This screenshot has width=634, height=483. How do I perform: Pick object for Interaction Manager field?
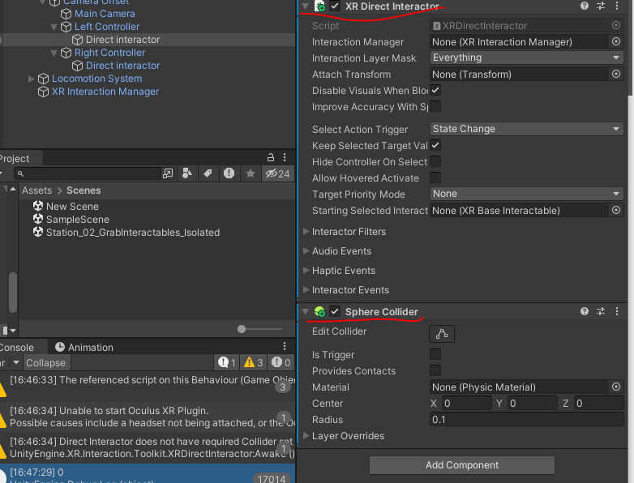click(x=616, y=41)
